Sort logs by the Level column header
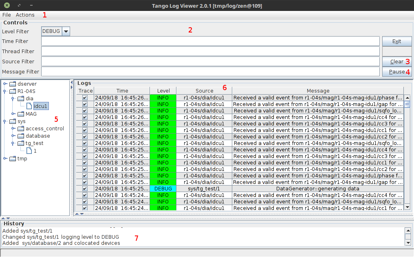 [x=163, y=91]
